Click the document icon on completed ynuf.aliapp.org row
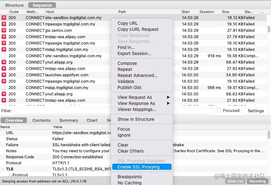Viewport: 271px width, 185px height. pyautogui.click(x=3, y=62)
